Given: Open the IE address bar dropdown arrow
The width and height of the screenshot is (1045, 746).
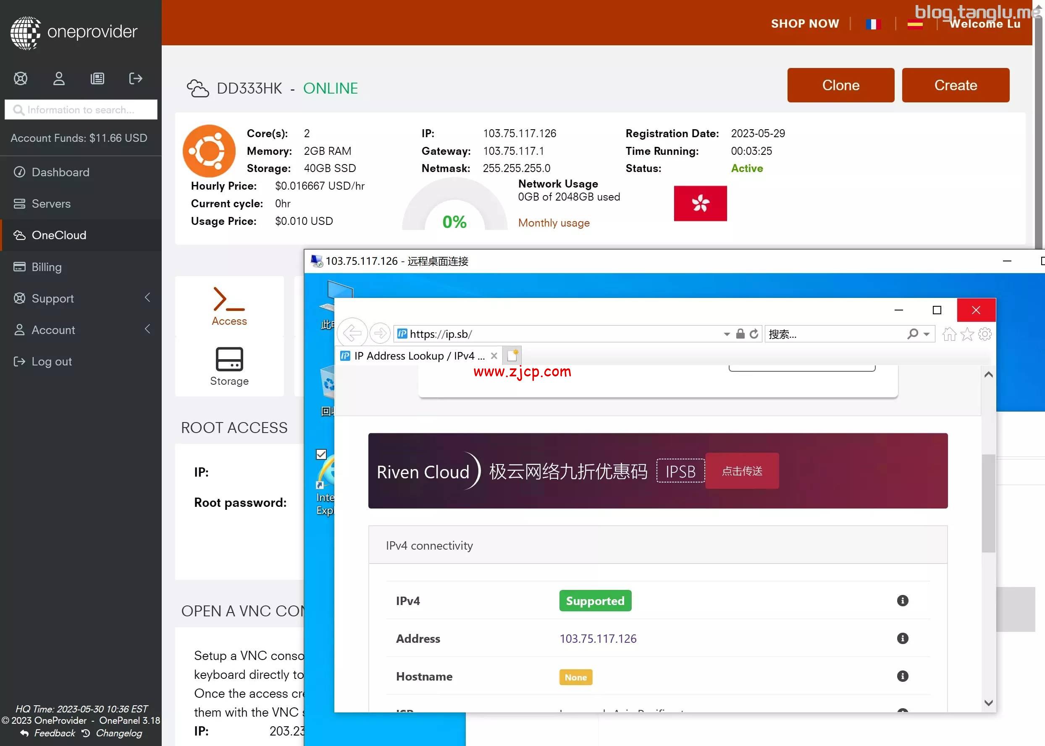Looking at the screenshot, I should (x=726, y=334).
